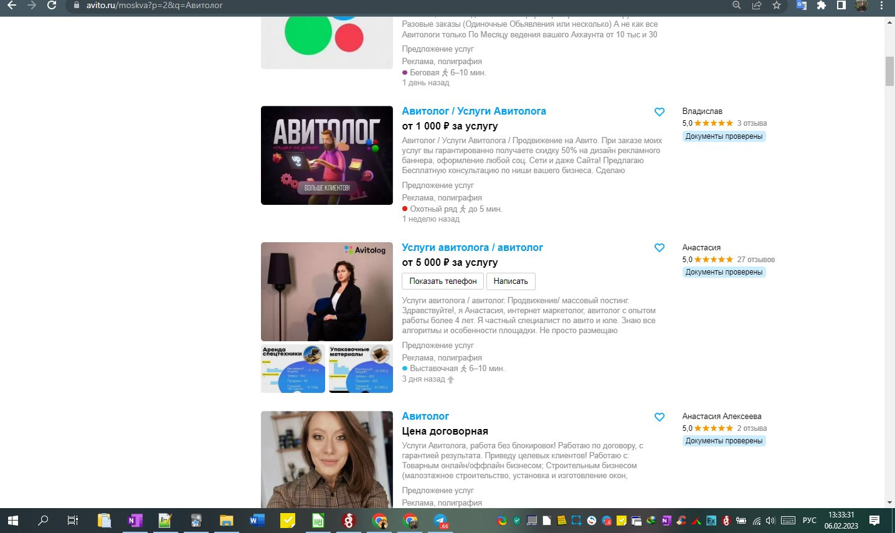Go back to the previous page
Viewport: 895px width, 533px height.
point(12,5)
